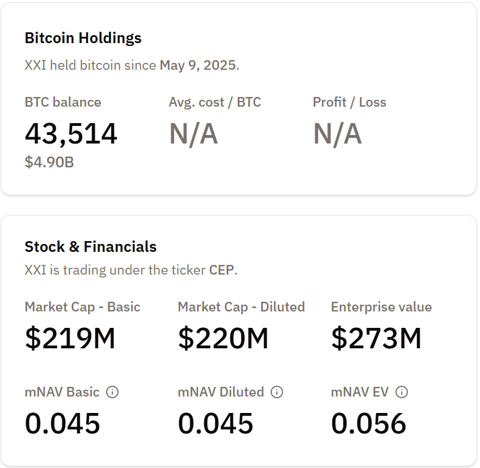
Task: Click the mNAV Diluted label text
Action: tap(221, 392)
